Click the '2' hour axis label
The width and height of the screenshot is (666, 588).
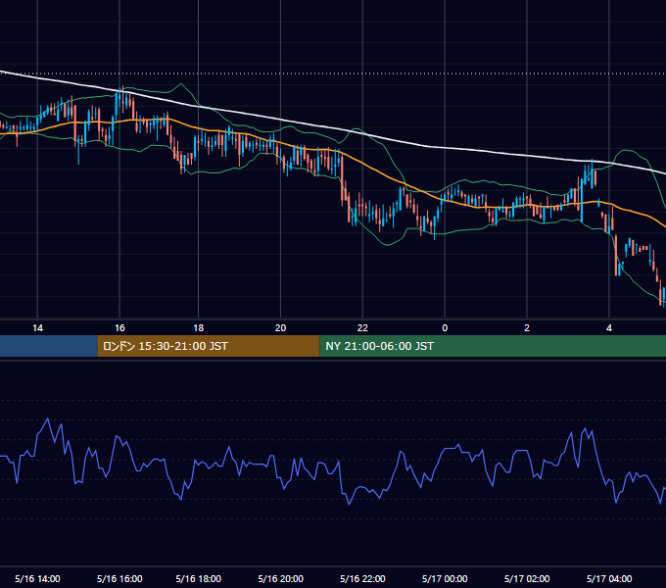click(527, 328)
